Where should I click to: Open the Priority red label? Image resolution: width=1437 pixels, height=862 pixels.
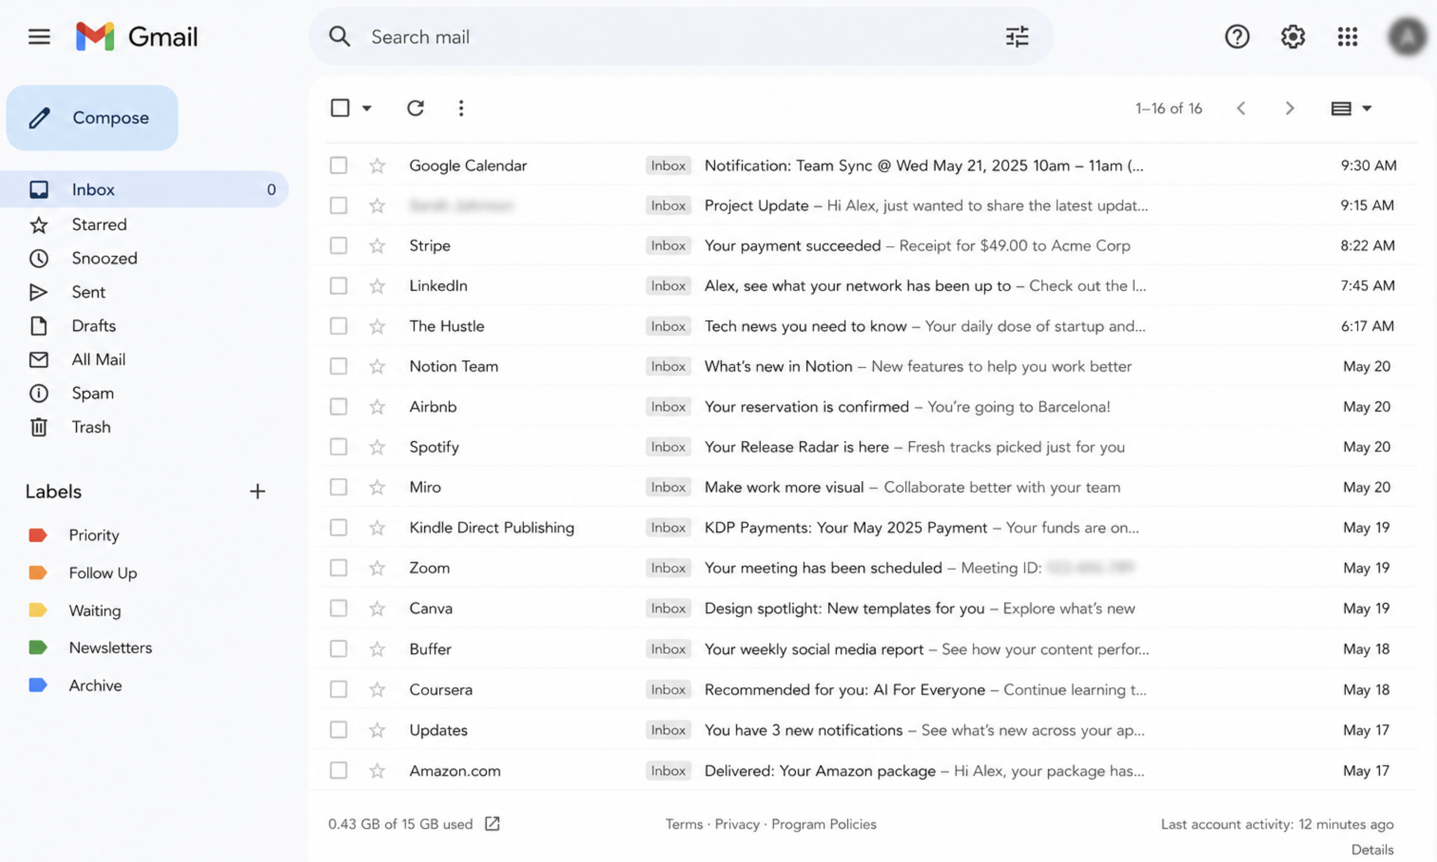(74, 535)
